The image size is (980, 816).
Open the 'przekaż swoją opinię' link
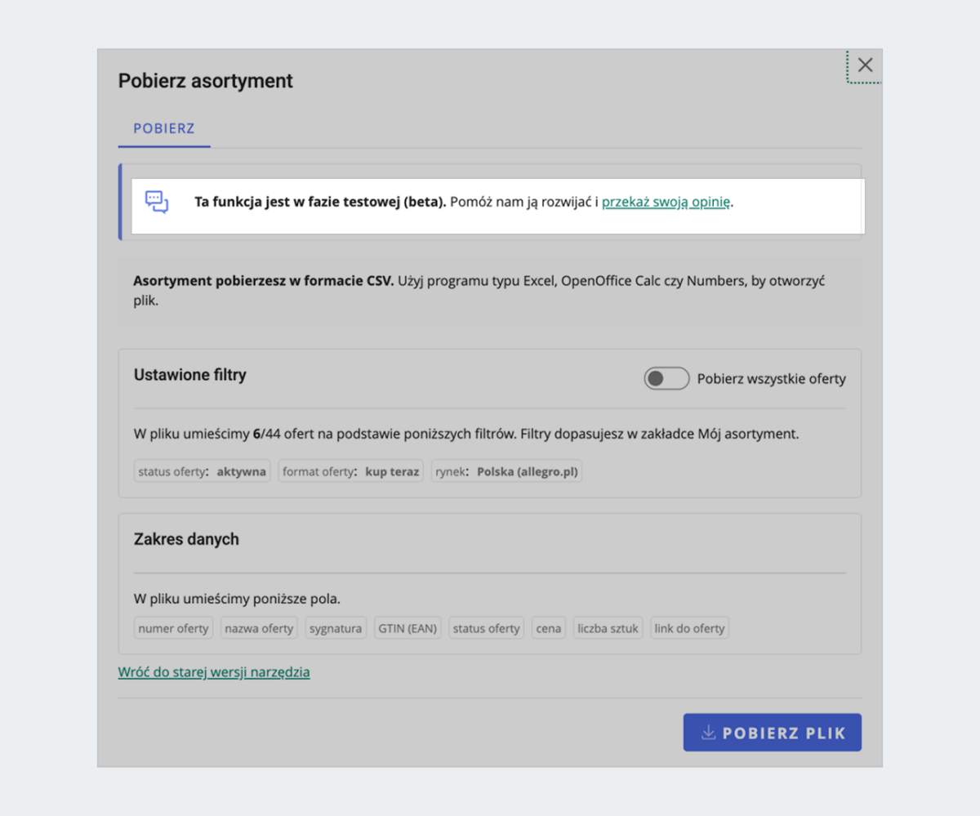(x=666, y=202)
